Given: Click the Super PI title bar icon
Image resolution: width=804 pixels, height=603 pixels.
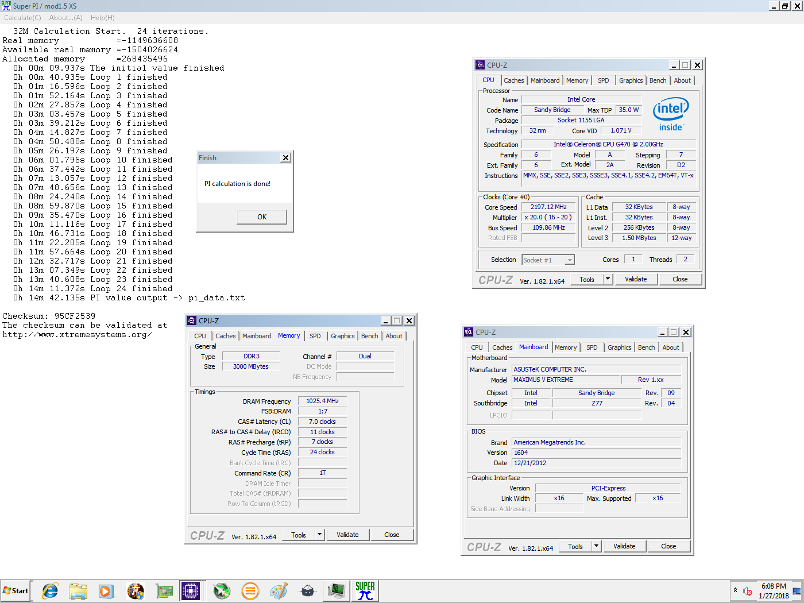Looking at the screenshot, I should click(6, 6).
